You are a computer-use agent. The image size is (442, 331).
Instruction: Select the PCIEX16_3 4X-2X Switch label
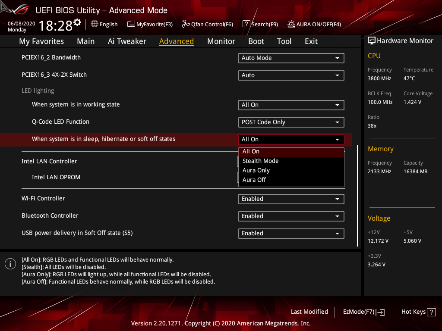tap(54, 75)
